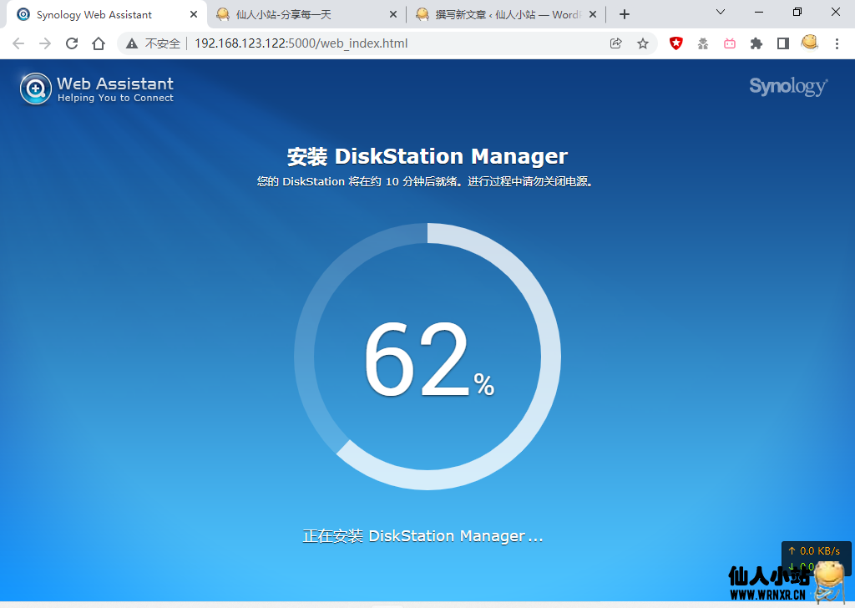Click the Synology logo in the header
The image size is (855, 608).
(788, 85)
